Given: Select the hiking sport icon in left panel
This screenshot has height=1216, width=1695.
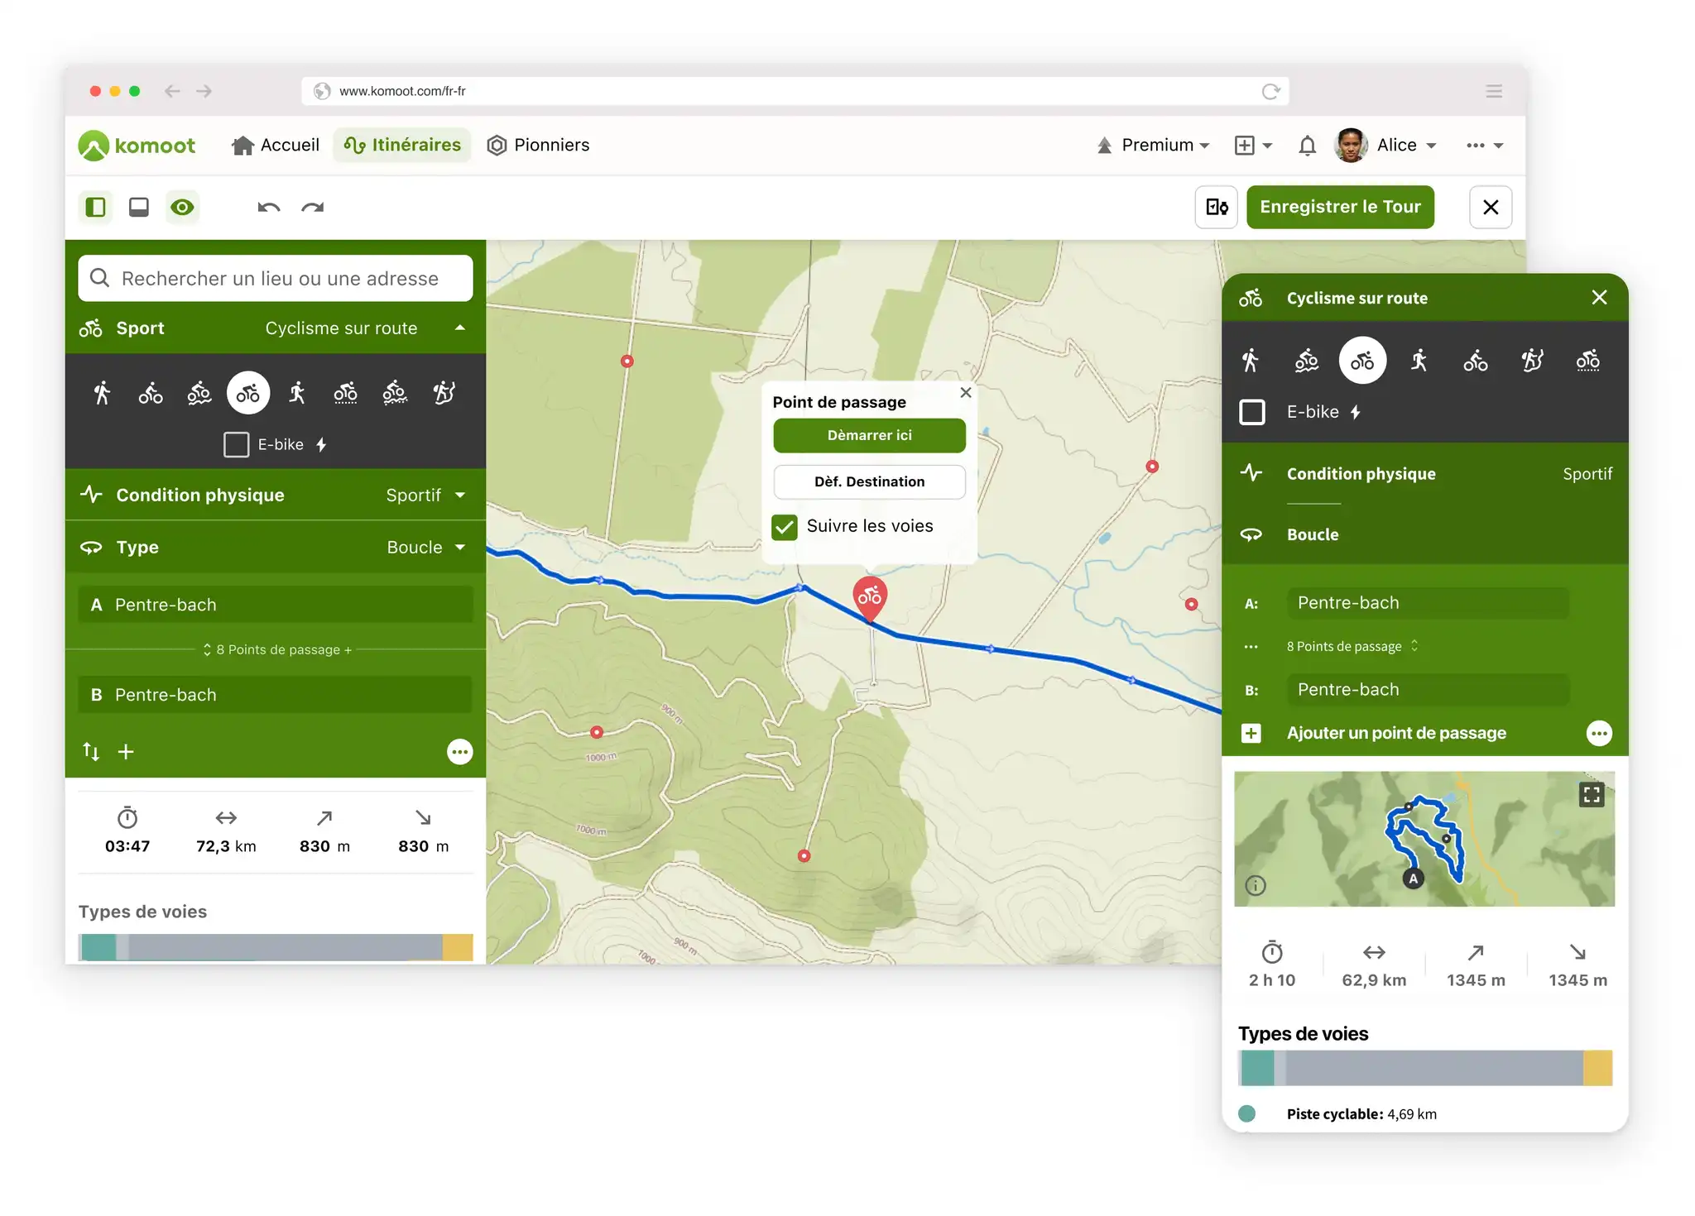Looking at the screenshot, I should point(102,393).
